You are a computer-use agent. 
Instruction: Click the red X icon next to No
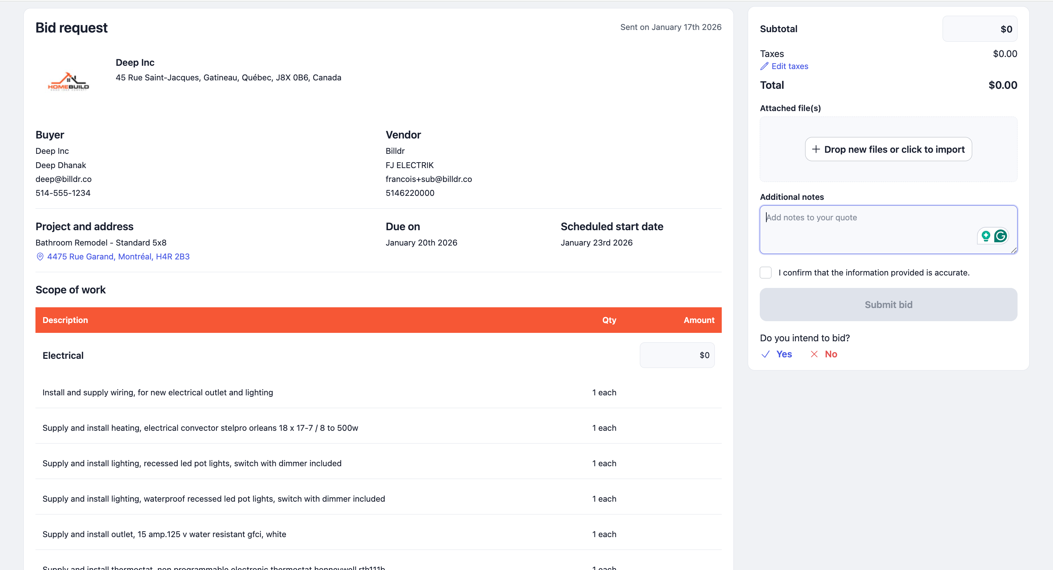[x=814, y=354]
